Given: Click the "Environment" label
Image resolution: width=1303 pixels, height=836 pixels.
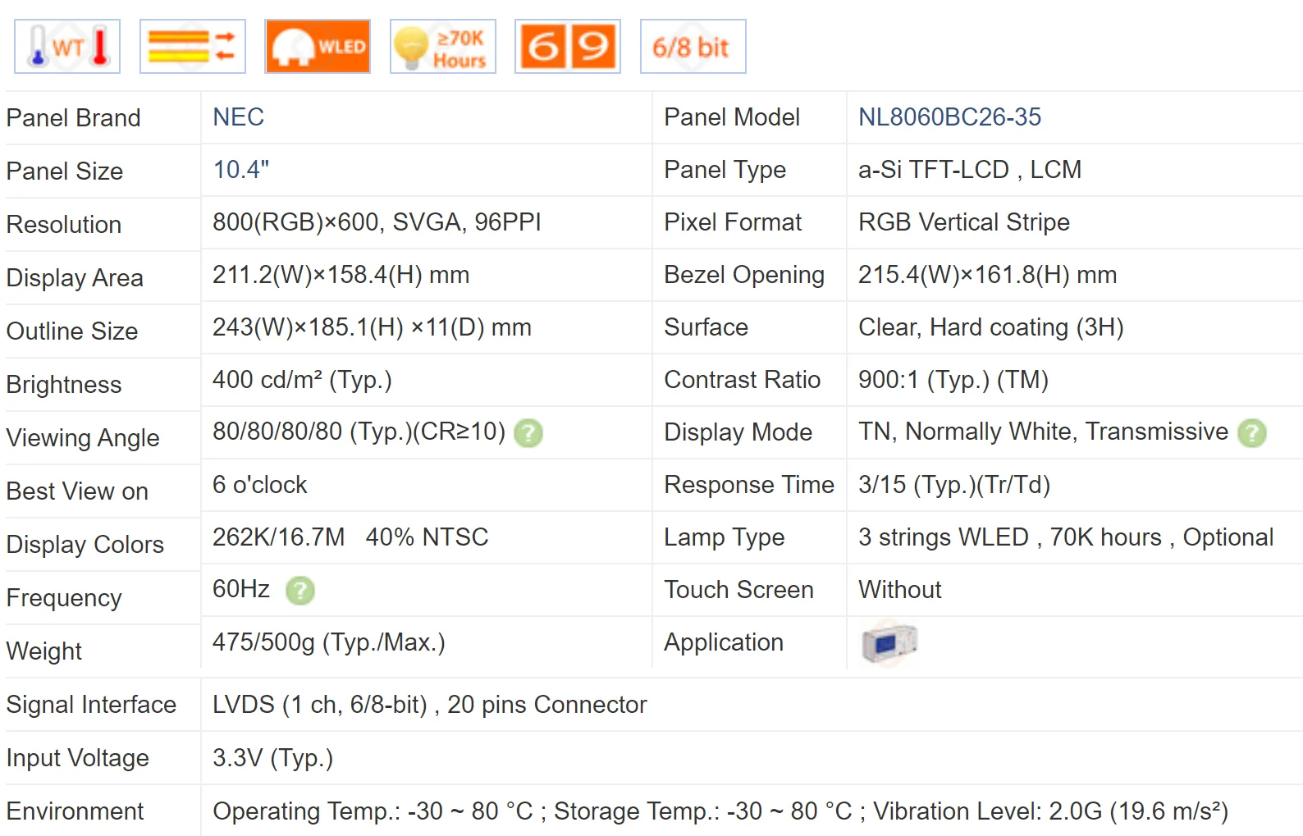Looking at the screenshot, I should pyautogui.click(x=75, y=811).
